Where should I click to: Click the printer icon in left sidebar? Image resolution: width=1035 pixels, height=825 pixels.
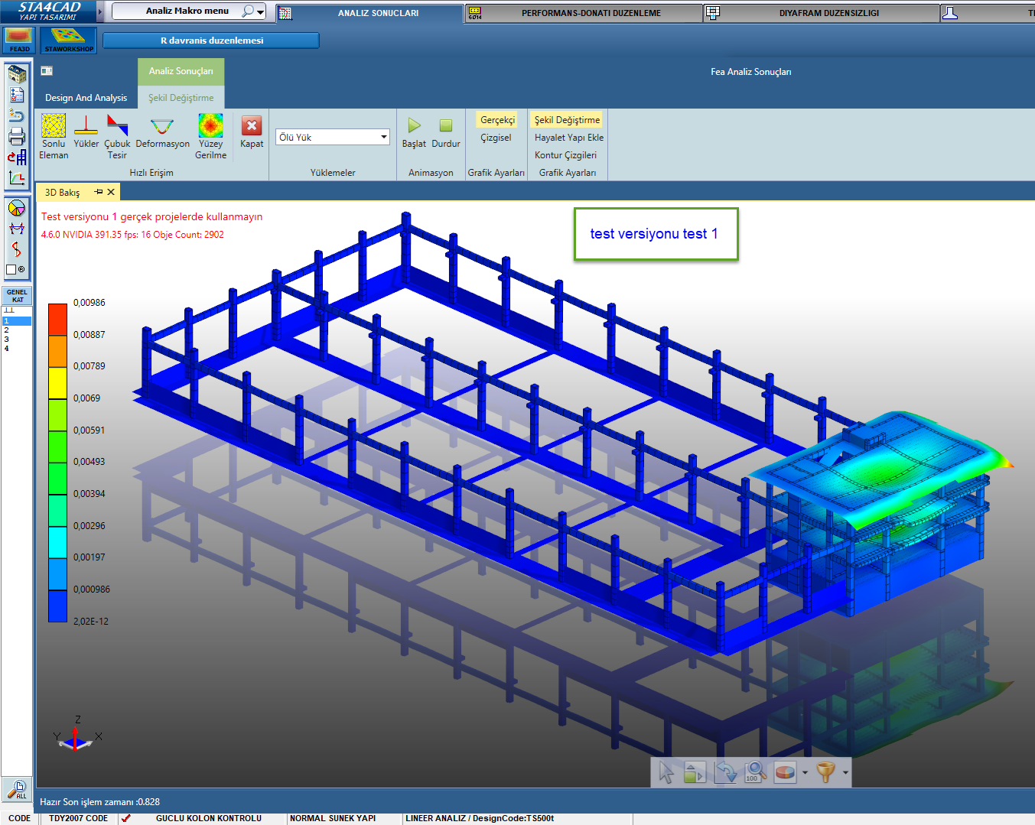click(17, 137)
